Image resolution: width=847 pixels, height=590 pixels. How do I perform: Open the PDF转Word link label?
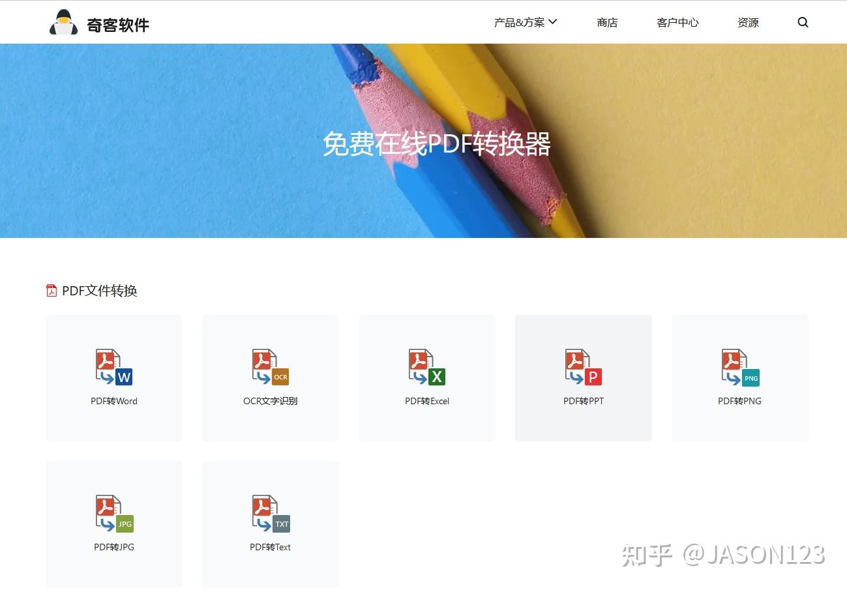114,401
